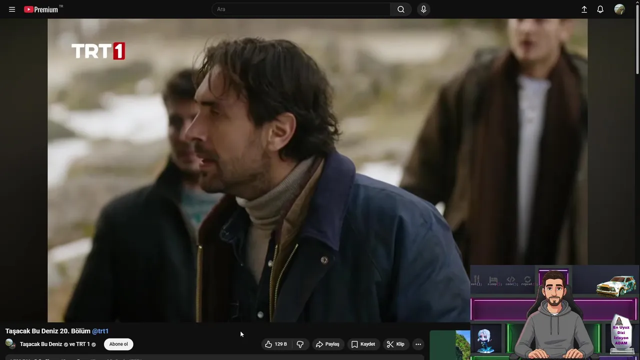Open the hamburger guide menu
The width and height of the screenshot is (640, 360).
click(12, 9)
